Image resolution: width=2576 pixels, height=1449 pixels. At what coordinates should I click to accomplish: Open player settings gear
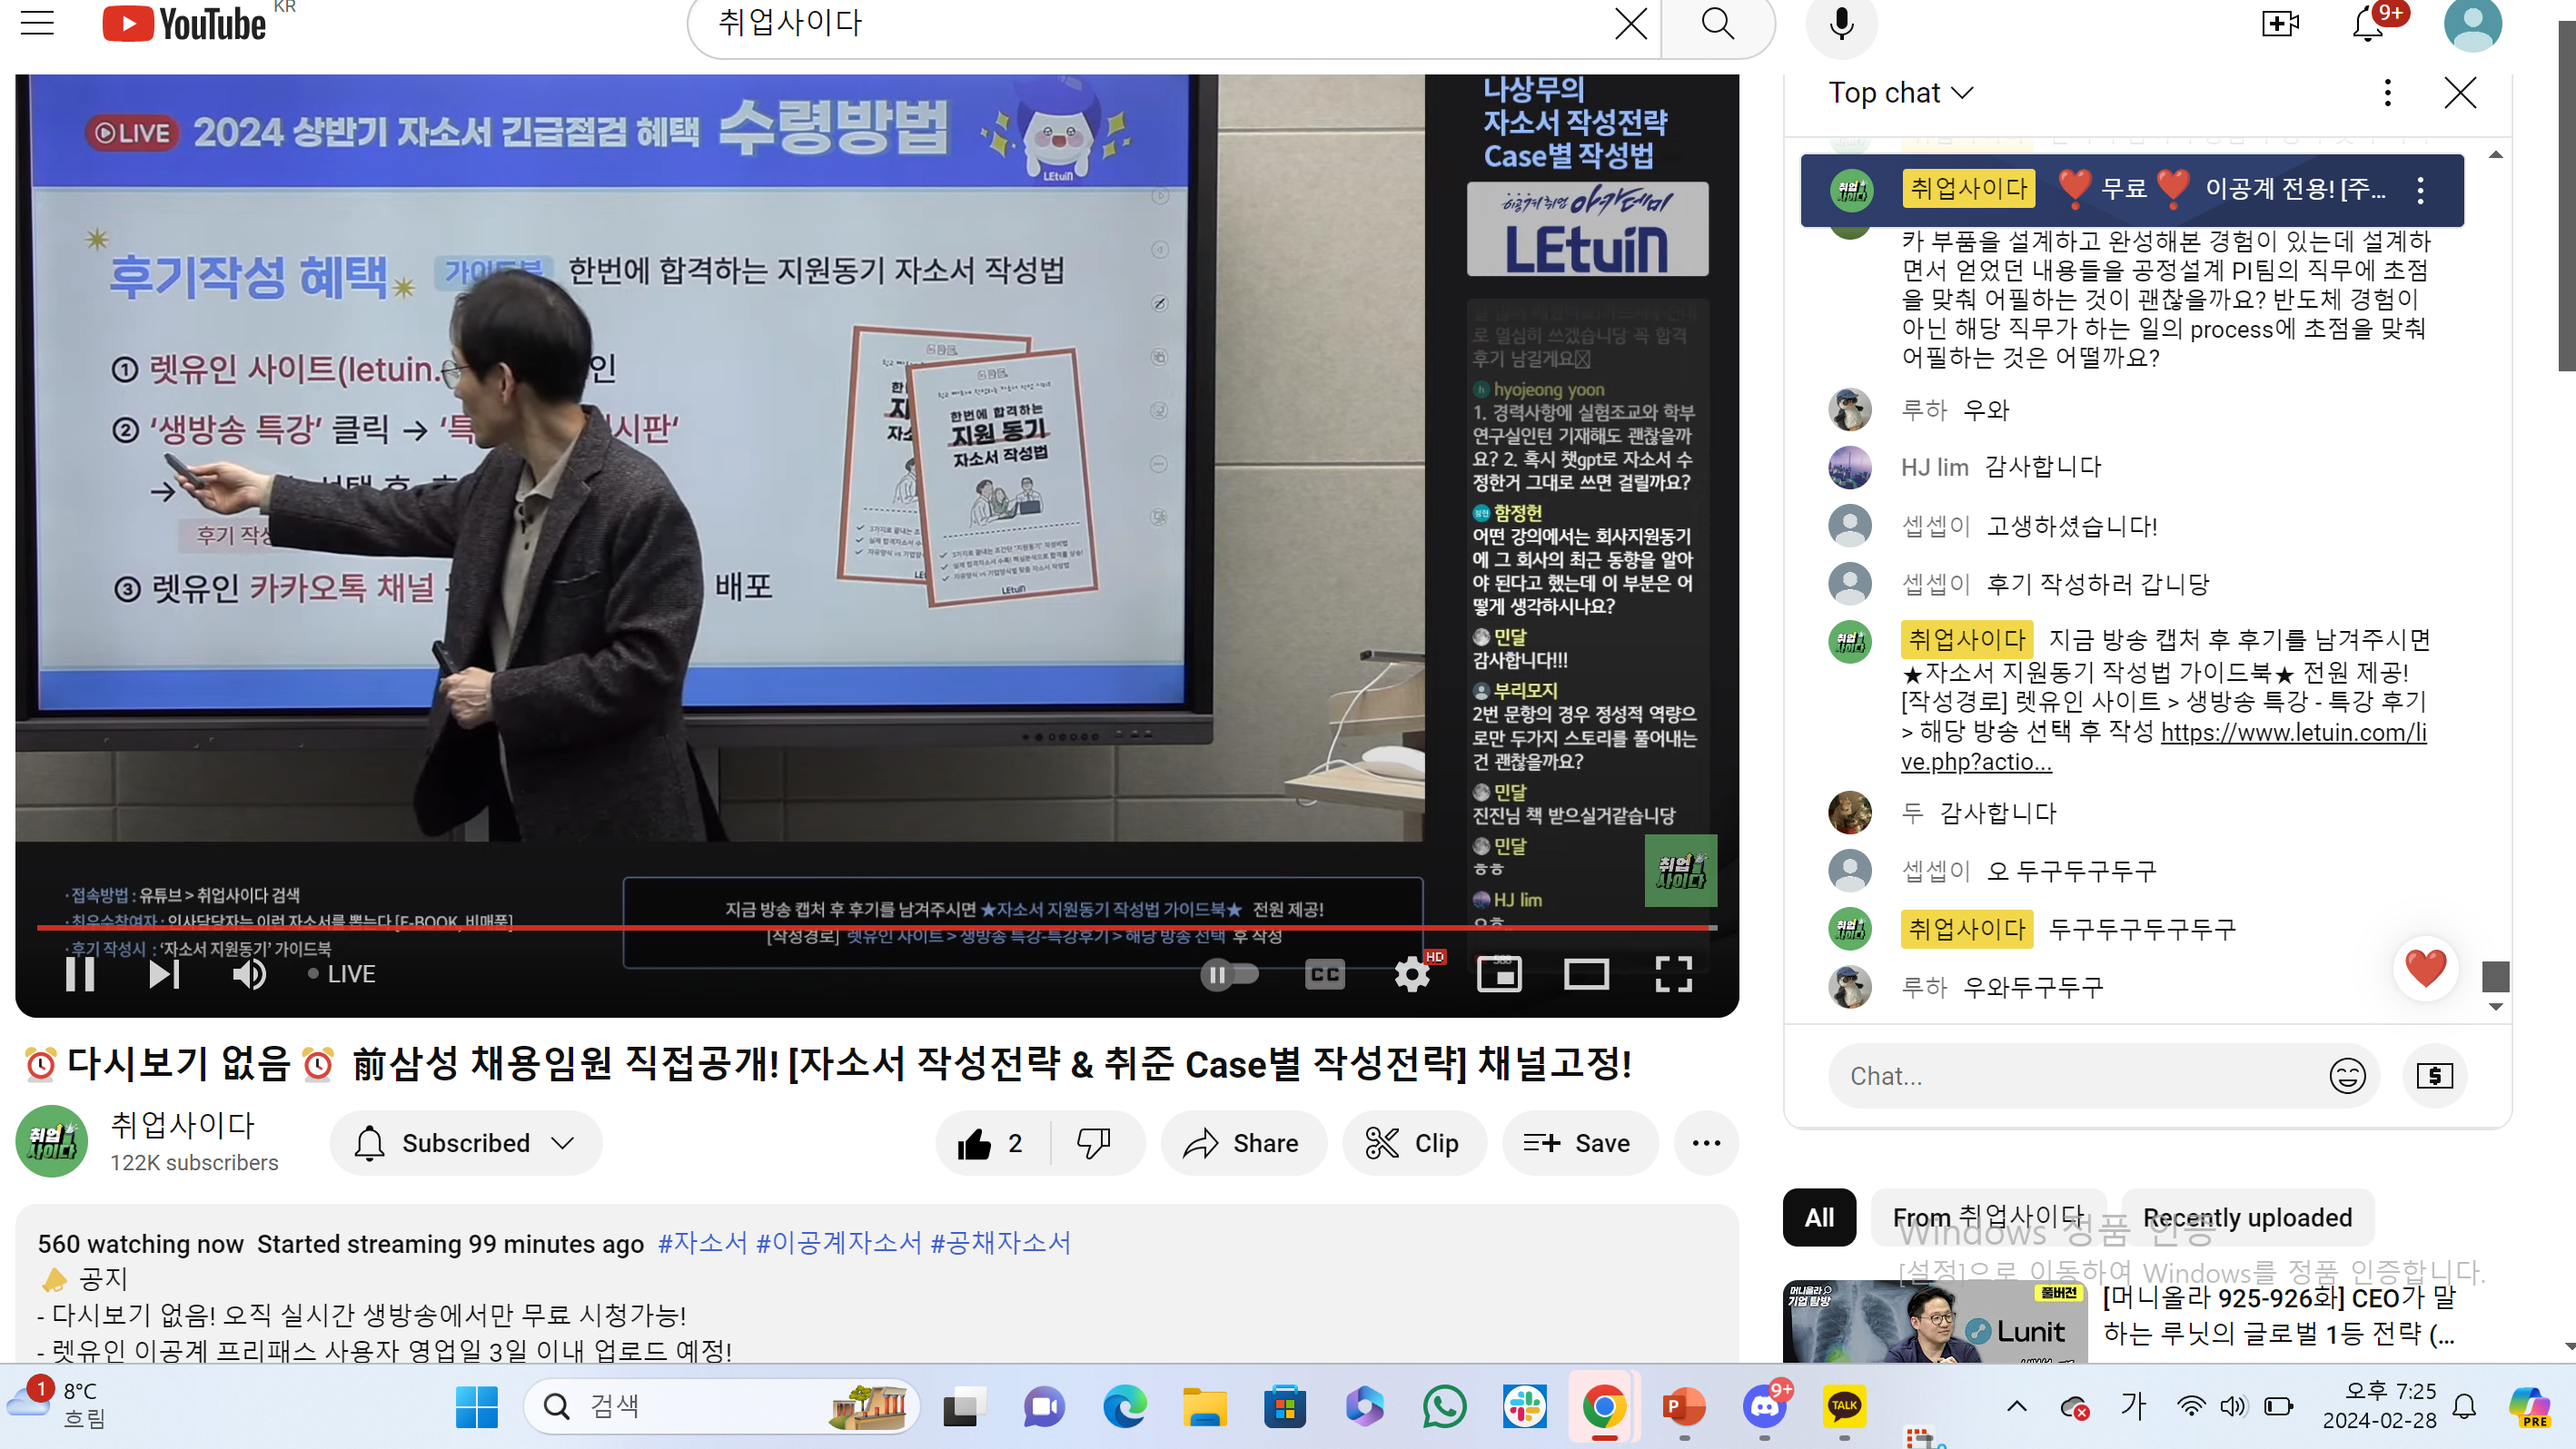tap(1412, 973)
